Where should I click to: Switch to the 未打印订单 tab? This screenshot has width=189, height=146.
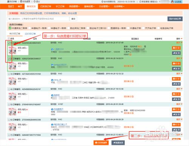tap(15, 34)
